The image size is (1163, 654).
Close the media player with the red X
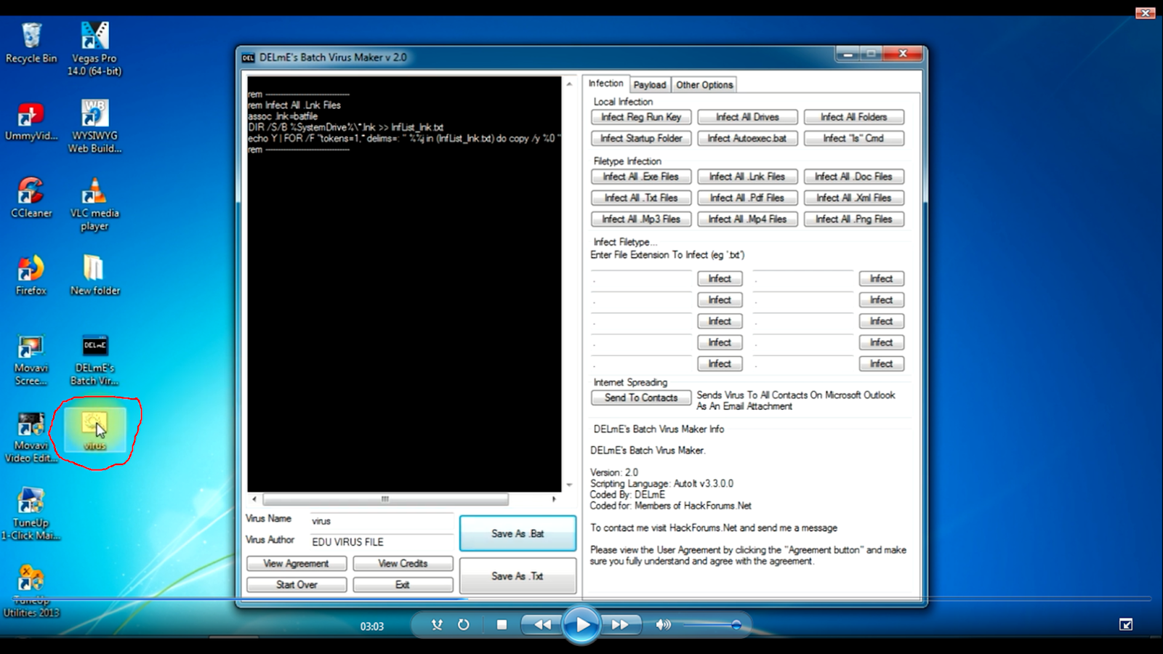pyautogui.click(x=1146, y=13)
